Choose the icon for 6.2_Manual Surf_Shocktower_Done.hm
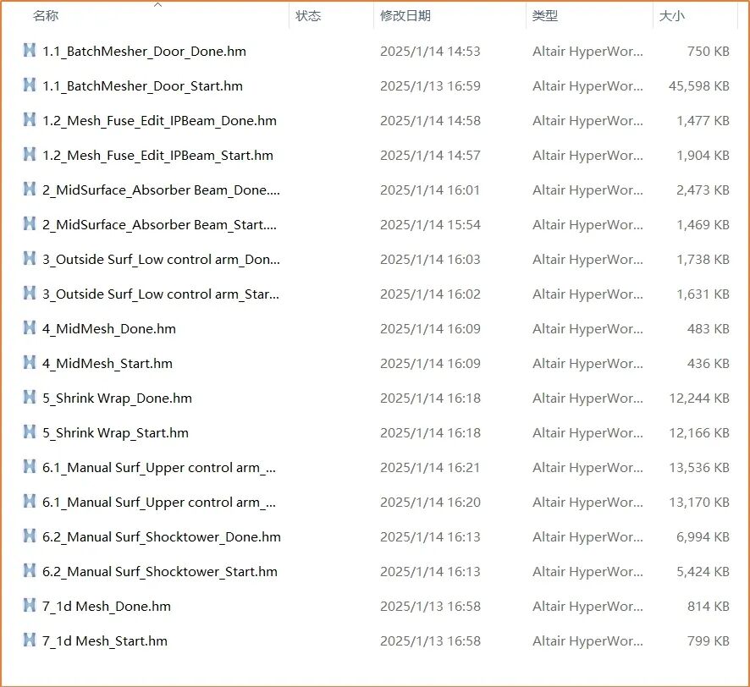Image resolution: width=750 pixels, height=687 pixels. (30, 536)
